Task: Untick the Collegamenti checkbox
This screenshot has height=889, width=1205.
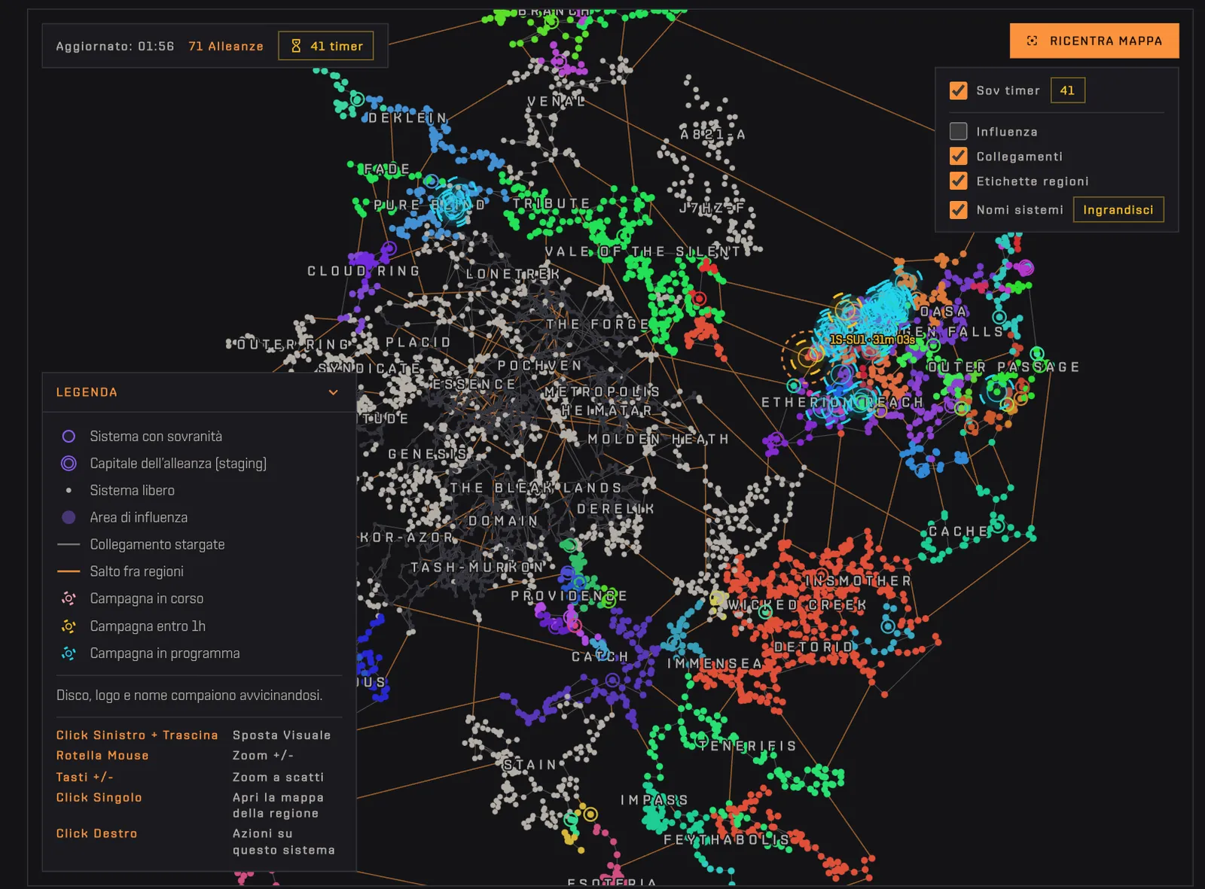Action: (958, 156)
